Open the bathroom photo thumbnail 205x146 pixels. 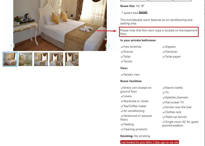[25, 59]
